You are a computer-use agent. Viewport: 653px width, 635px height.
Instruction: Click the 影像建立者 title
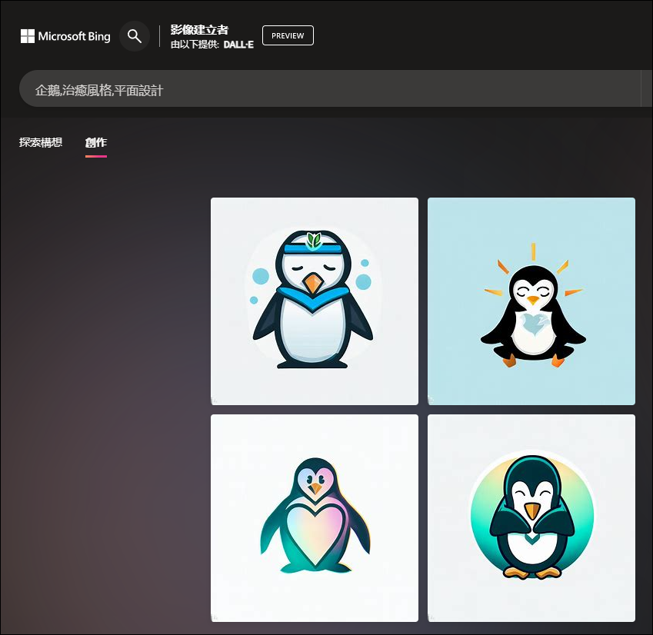pyautogui.click(x=199, y=29)
